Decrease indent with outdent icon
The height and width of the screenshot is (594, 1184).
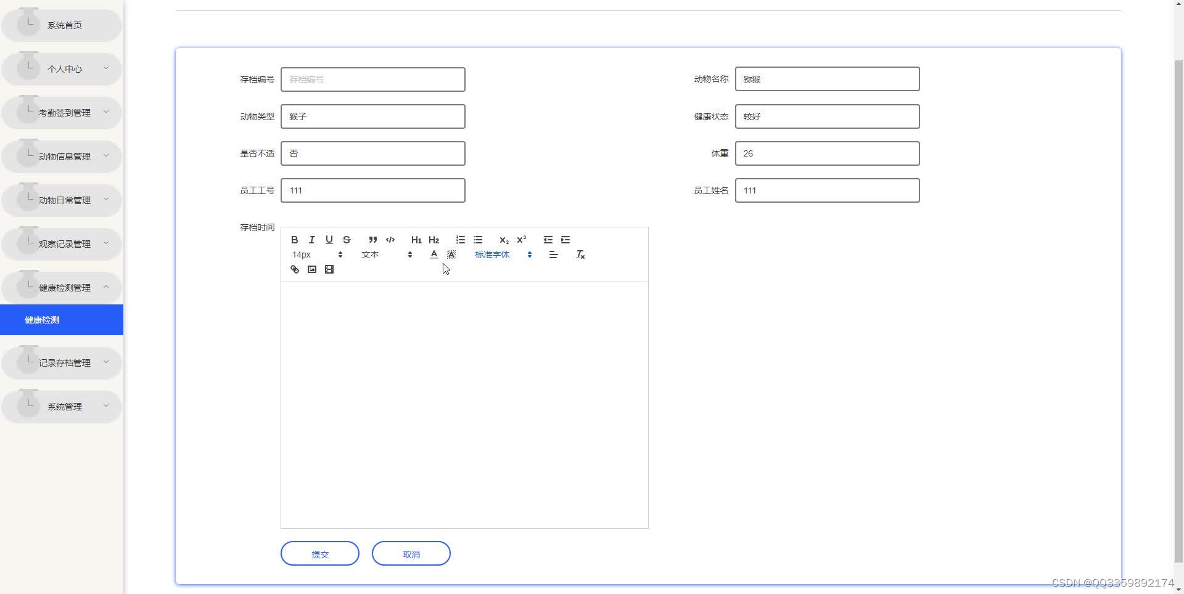click(548, 240)
